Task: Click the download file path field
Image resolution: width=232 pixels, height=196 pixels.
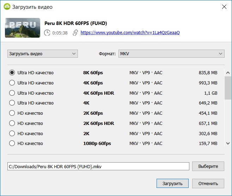Action: 98,166
